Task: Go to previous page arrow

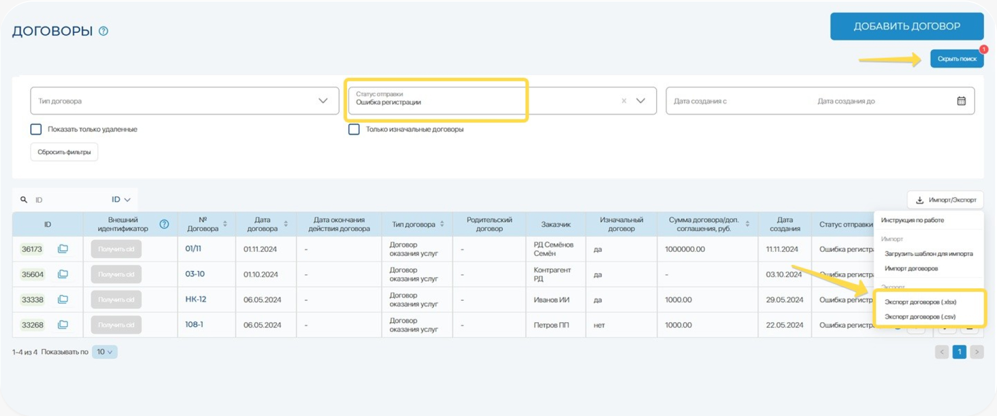Action: coord(942,352)
